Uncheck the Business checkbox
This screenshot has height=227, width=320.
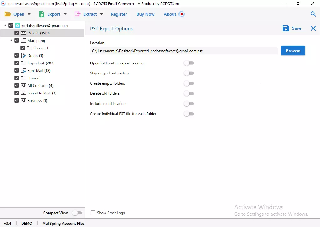tap(17, 100)
